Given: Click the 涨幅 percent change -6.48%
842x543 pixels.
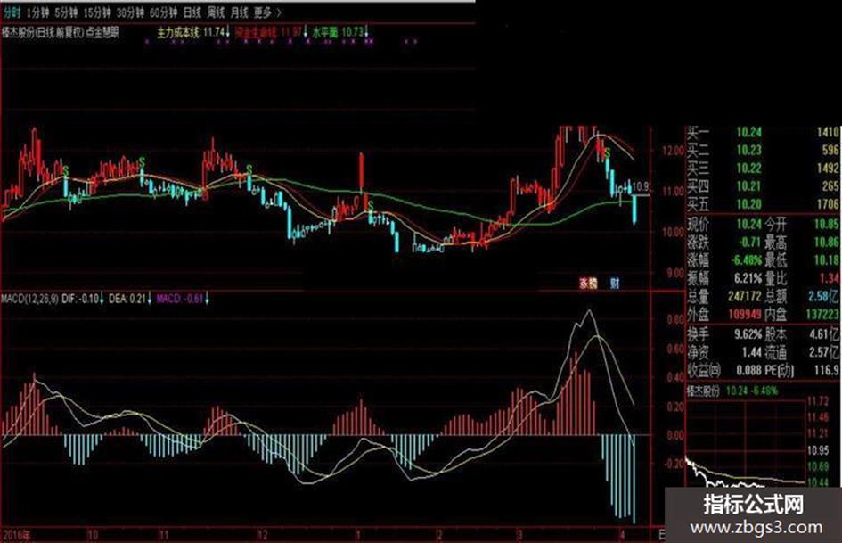Looking at the screenshot, I should (747, 260).
